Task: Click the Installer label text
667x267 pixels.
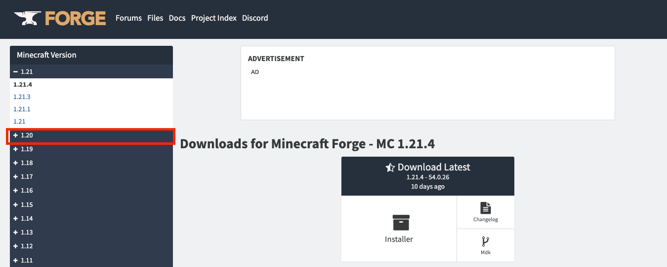Action: 399,239
